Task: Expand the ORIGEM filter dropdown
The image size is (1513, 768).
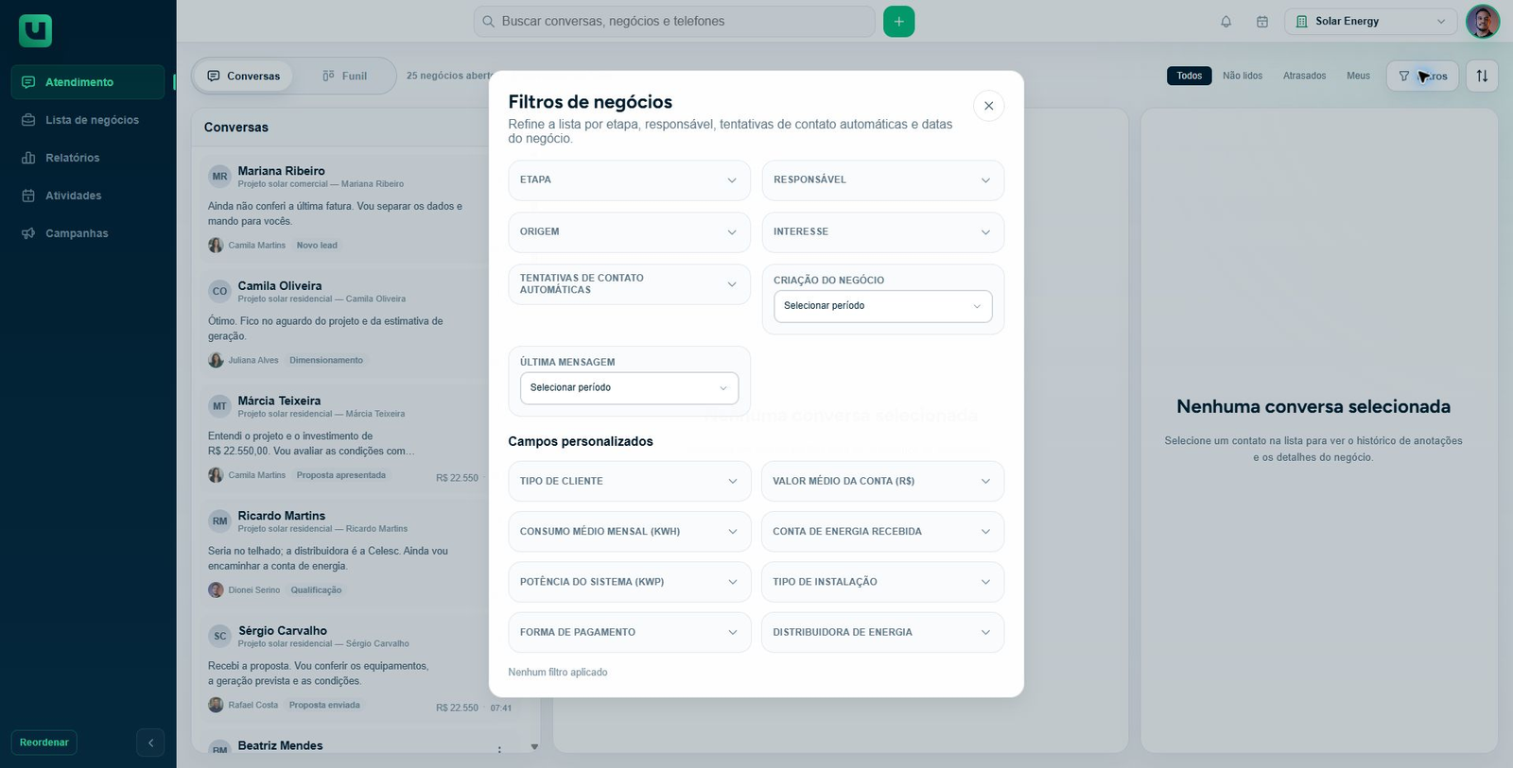Action: click(629, 231)
